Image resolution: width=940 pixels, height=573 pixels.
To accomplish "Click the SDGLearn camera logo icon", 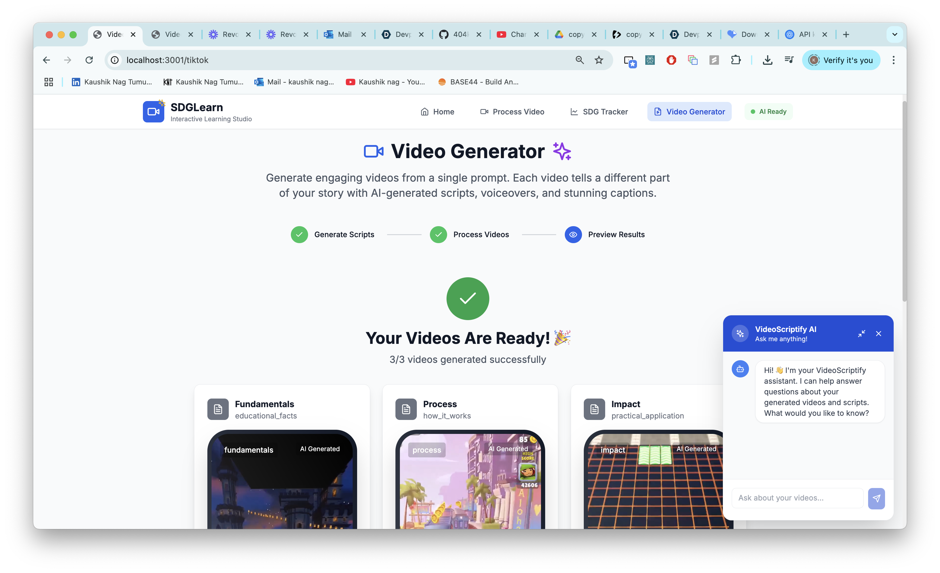I will 153,111.
